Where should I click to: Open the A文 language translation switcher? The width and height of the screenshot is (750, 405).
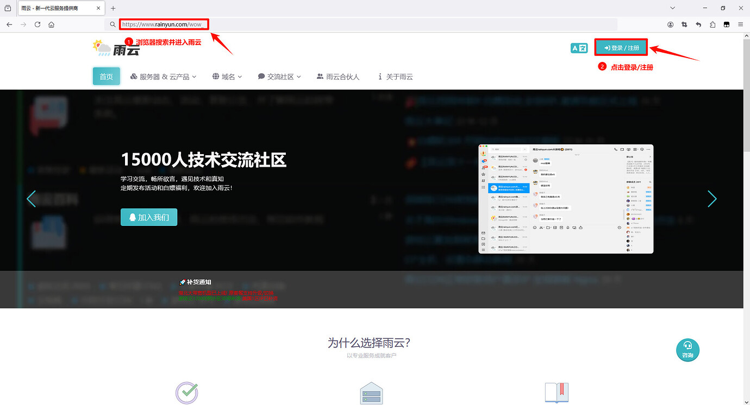point(579,48)
